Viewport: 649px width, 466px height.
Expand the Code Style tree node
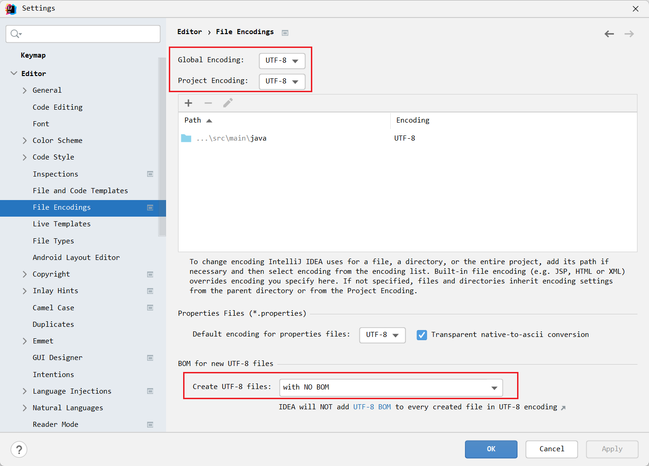[x=25, y=157]
